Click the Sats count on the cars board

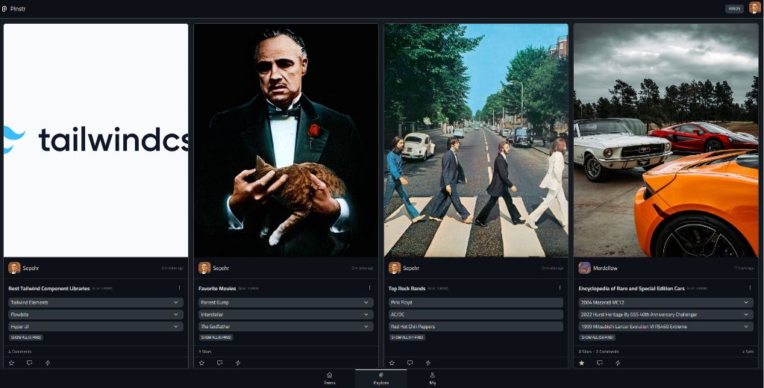(x=748, y=351)
